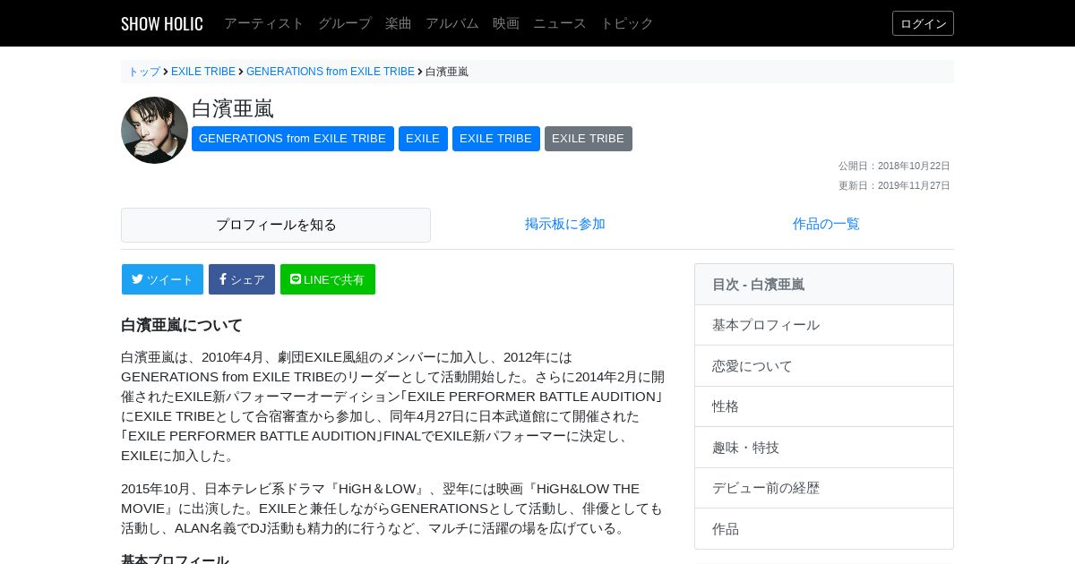Jump to 趣味・特技 in the table of contents
1075x564 pixels.
(x=824, y=448)
